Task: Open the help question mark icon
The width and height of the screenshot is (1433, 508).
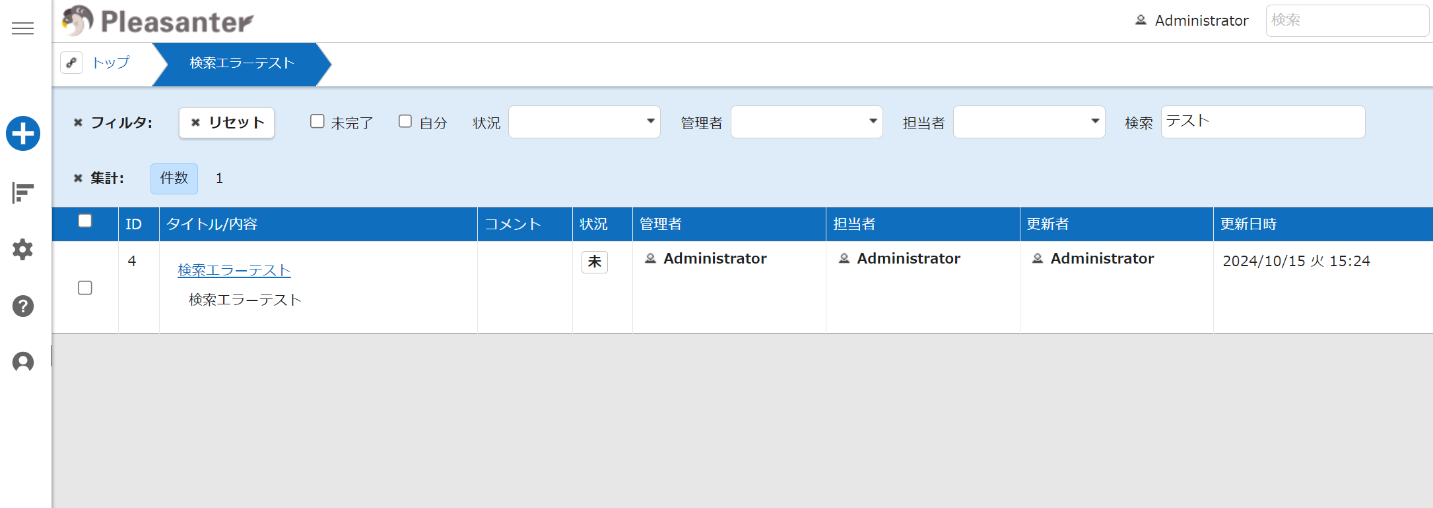Action: [x=23, y=306]
